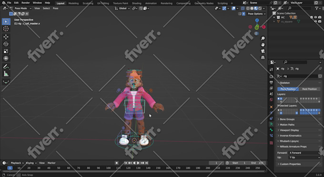
Task: Toggle viewport overlays button
Action: coord(233,9)
